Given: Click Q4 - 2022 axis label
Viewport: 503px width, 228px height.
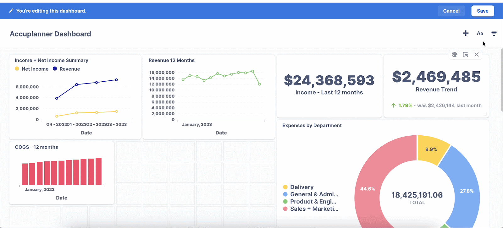Looking at the screenshot, I should (x=57, y=124).
